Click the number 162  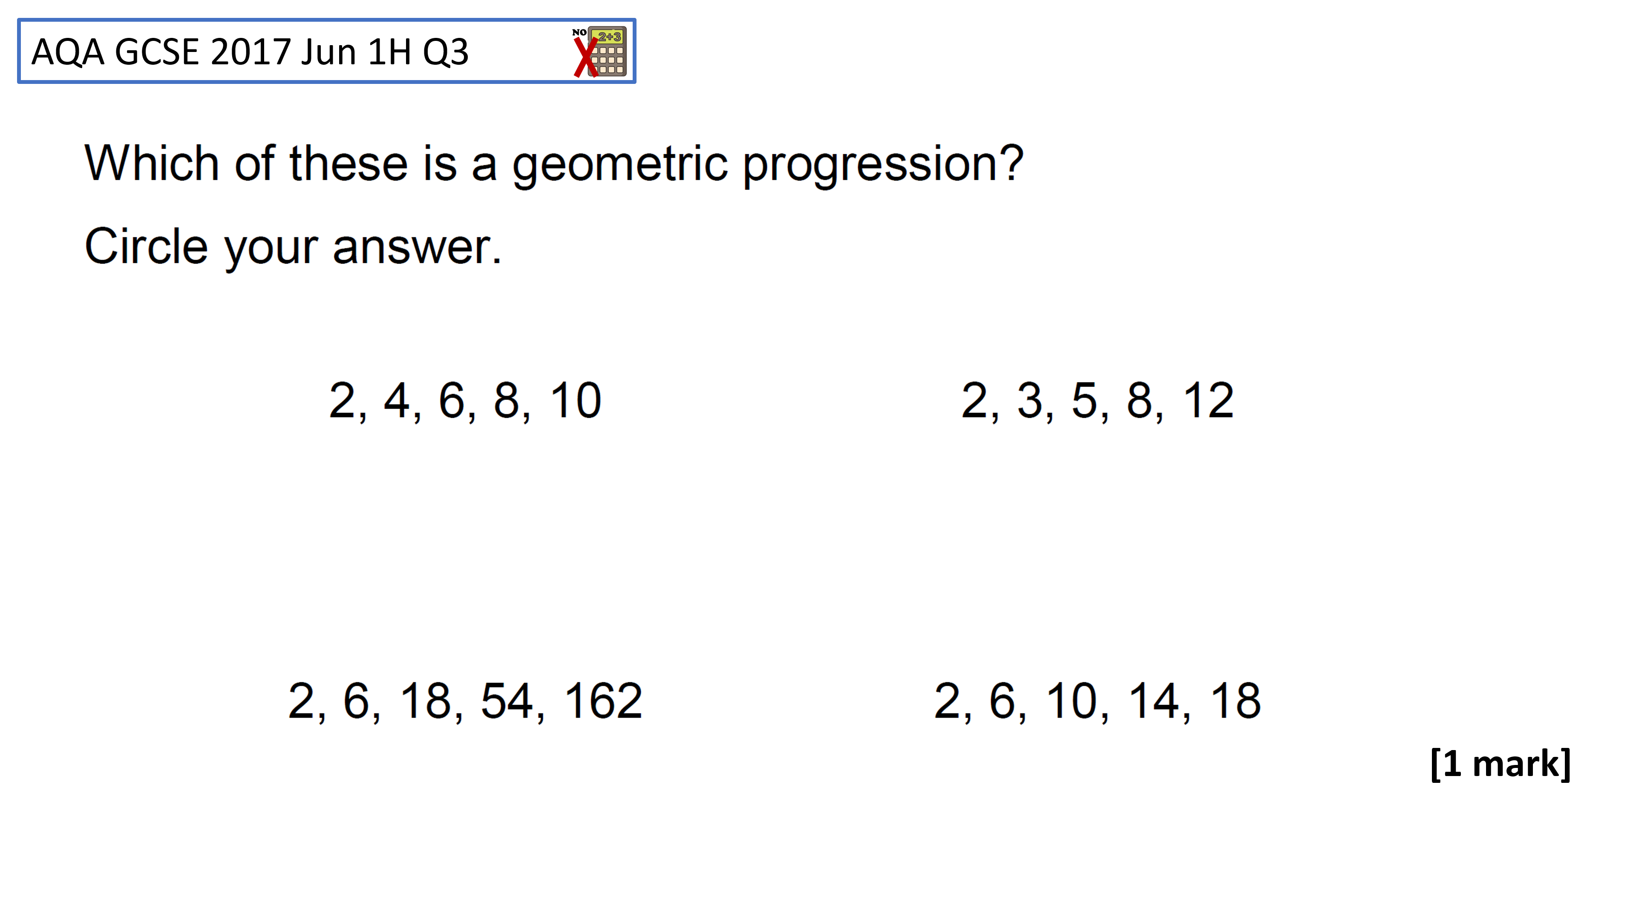pyautogui.click(x=603, y=701)
